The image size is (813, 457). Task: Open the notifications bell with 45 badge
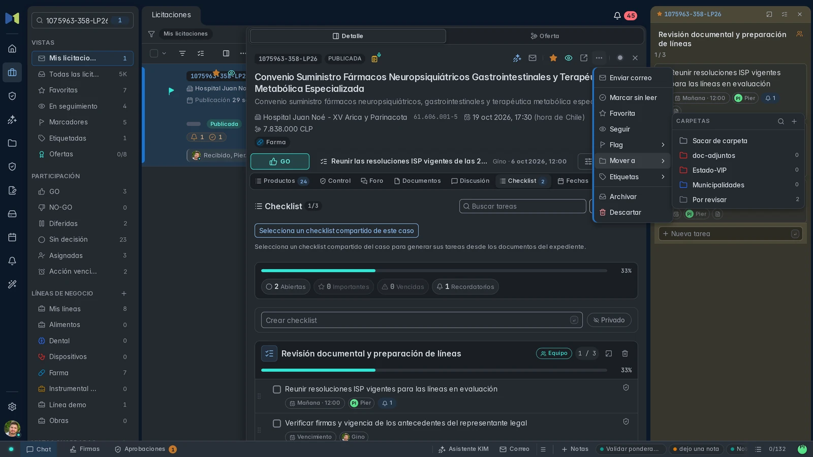click(624, 15)
